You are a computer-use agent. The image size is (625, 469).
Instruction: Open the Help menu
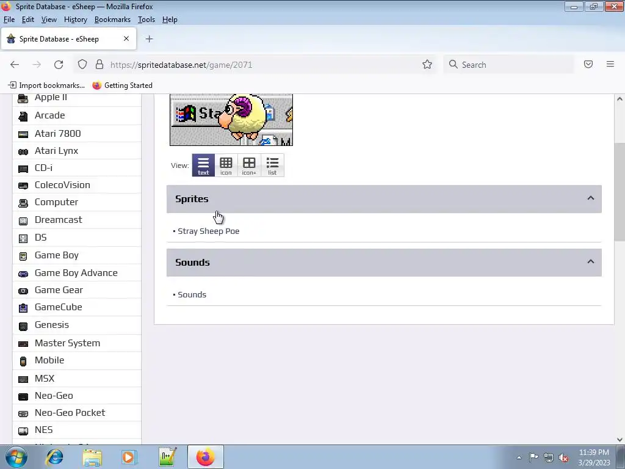(x=170, y=20)
